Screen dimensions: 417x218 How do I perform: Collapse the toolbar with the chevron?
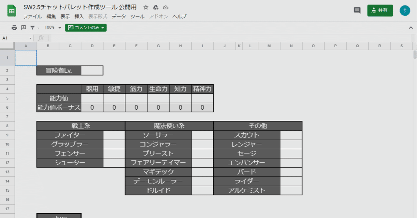pyautogui.click(x=411, y=28)
